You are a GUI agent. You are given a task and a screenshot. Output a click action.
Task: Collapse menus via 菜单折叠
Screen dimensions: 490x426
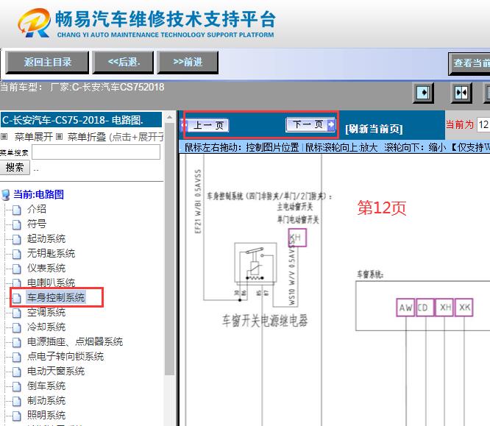pyautogui.click(x=87, y=137)
